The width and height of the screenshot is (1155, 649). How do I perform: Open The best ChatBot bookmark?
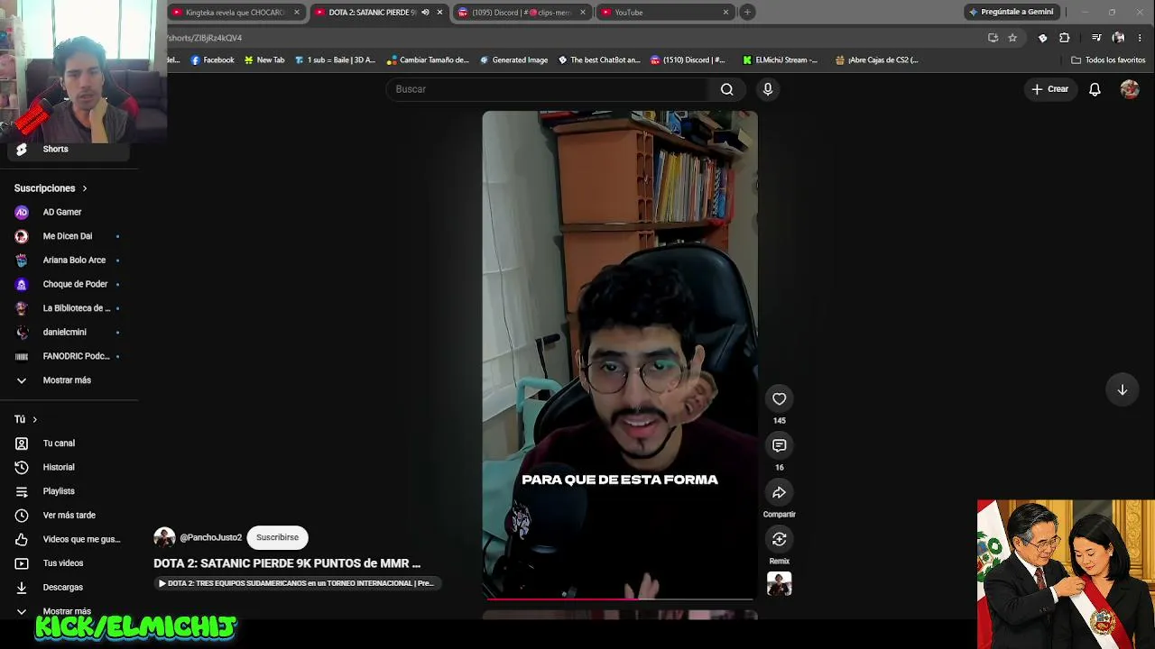599,60
